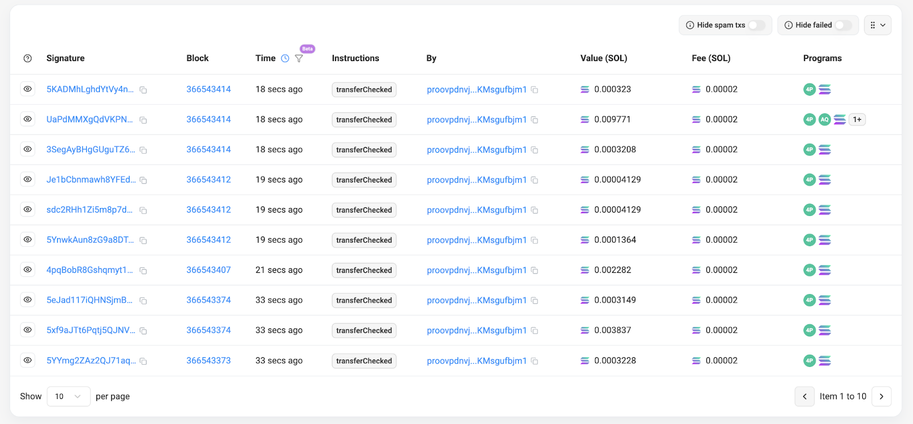Click info icon next to Hide spam txs

690,25
